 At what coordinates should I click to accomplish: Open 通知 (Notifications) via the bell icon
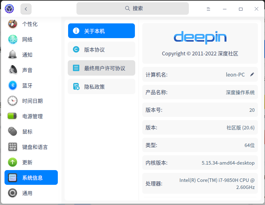click(x=12, y=54)
